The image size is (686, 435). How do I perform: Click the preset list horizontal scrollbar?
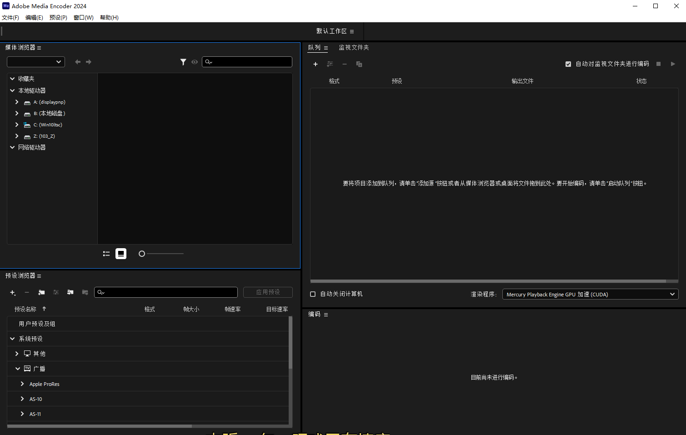[100, 426]
